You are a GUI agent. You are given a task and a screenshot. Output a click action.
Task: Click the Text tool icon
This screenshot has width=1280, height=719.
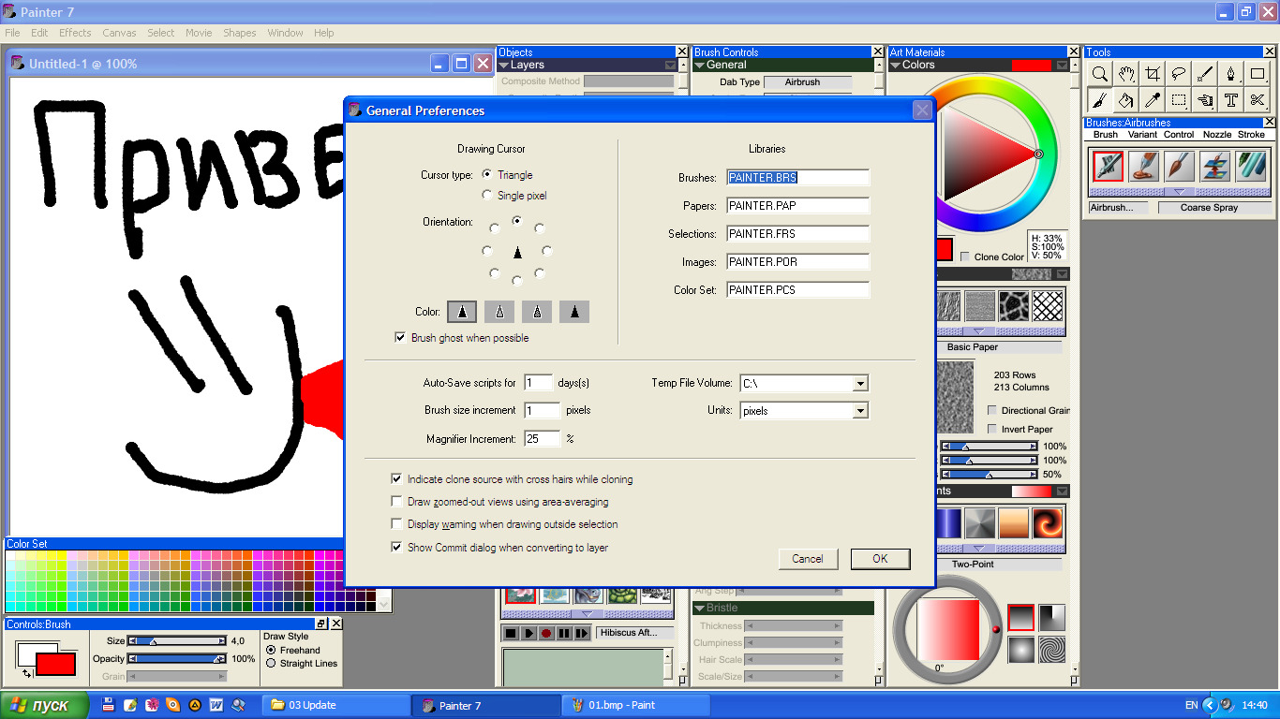click(x=1231, y=100)
